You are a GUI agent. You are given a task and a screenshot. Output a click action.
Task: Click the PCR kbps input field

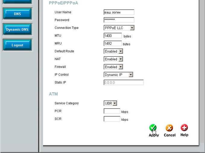(x=112, y=111)
